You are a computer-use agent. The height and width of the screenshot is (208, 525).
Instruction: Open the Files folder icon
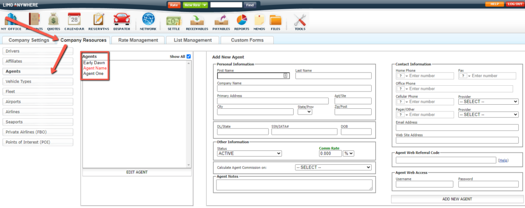(x=275, y=21)
